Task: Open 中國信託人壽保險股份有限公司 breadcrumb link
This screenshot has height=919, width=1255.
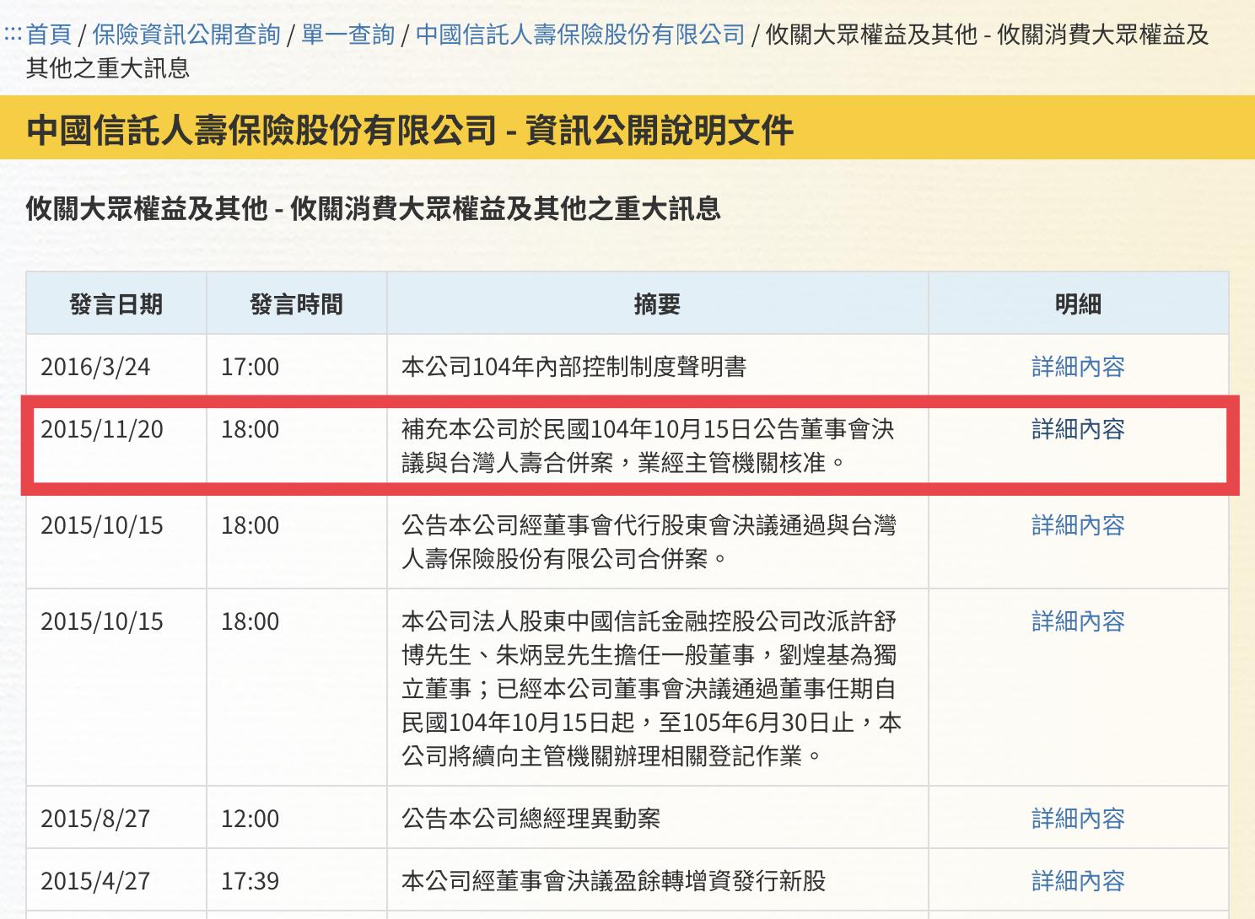Action: [x=580, y=35]
